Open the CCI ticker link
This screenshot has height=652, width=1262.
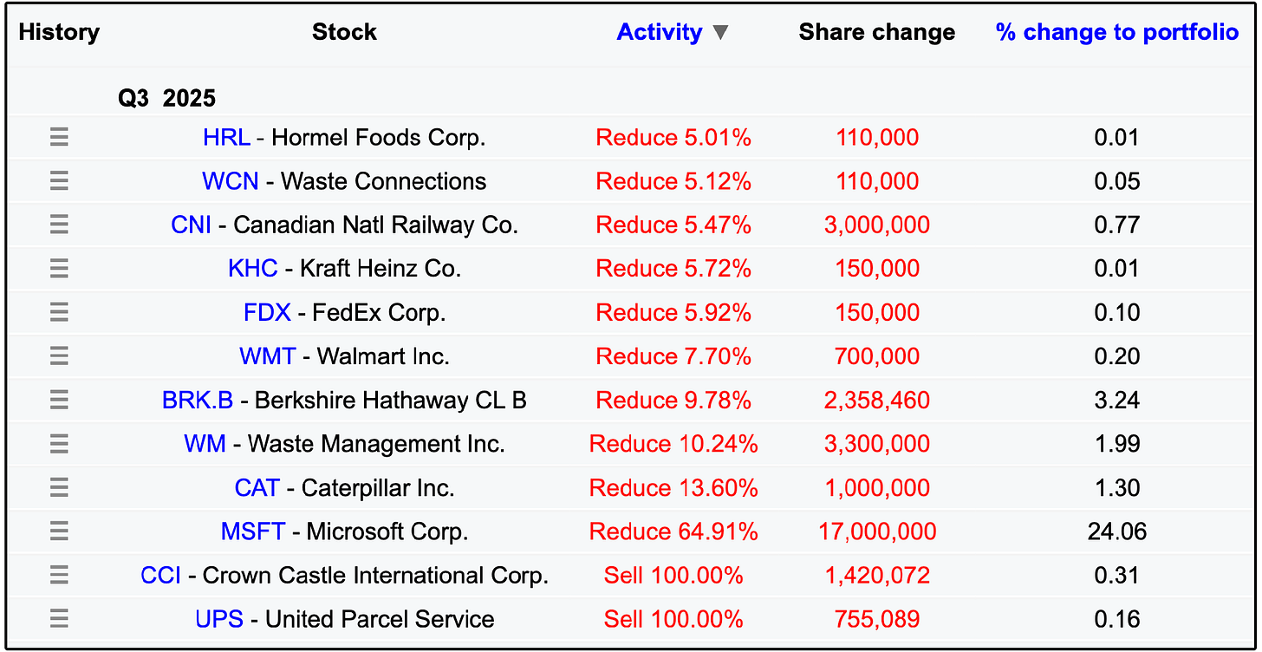pos(161,575)
